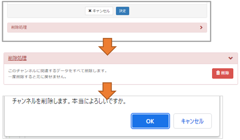Dismiss the dialog with its キャンセル button
240x140 pixels.
[x=192, y=121]
